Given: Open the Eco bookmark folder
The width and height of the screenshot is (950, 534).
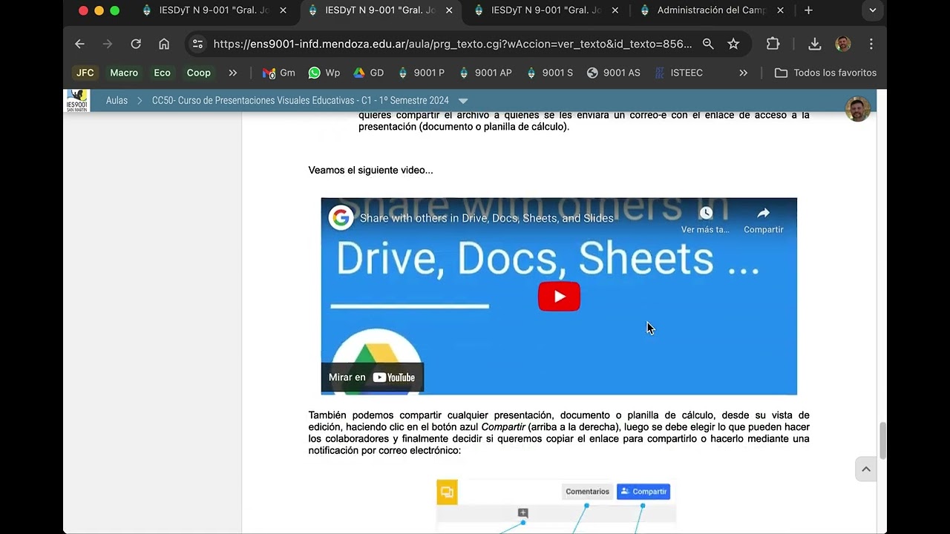Looking at the screenshot, I should tap(162, 73).
